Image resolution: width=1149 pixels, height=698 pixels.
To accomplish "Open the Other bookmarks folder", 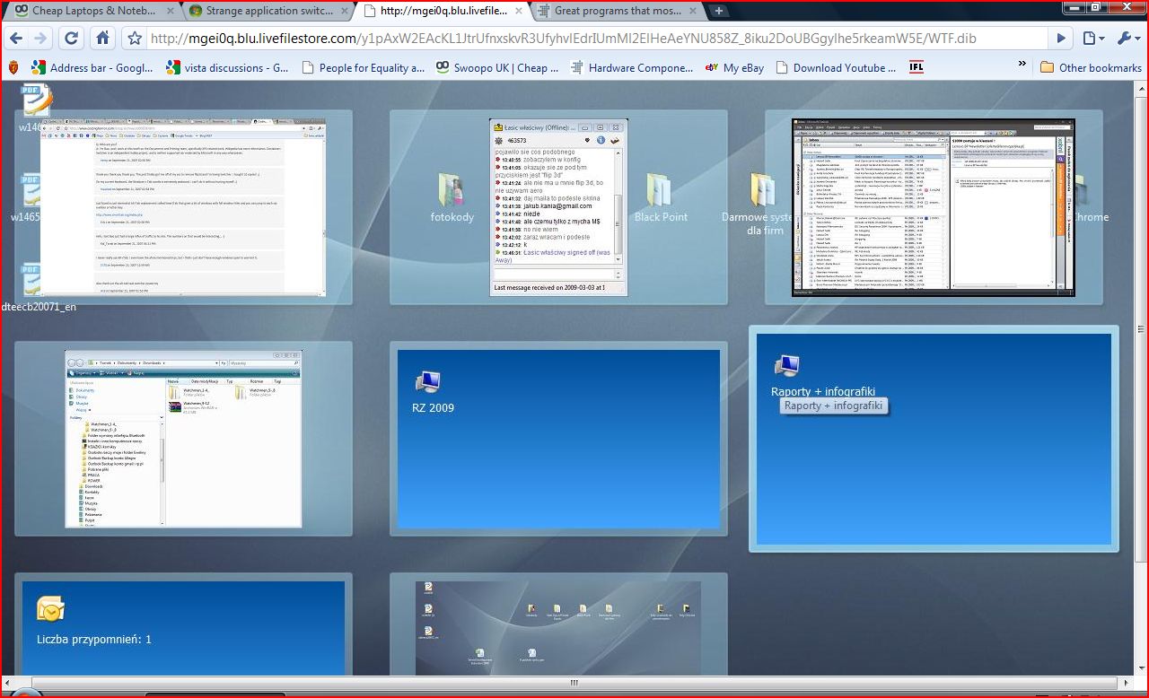I will [x=1091, y=67].
